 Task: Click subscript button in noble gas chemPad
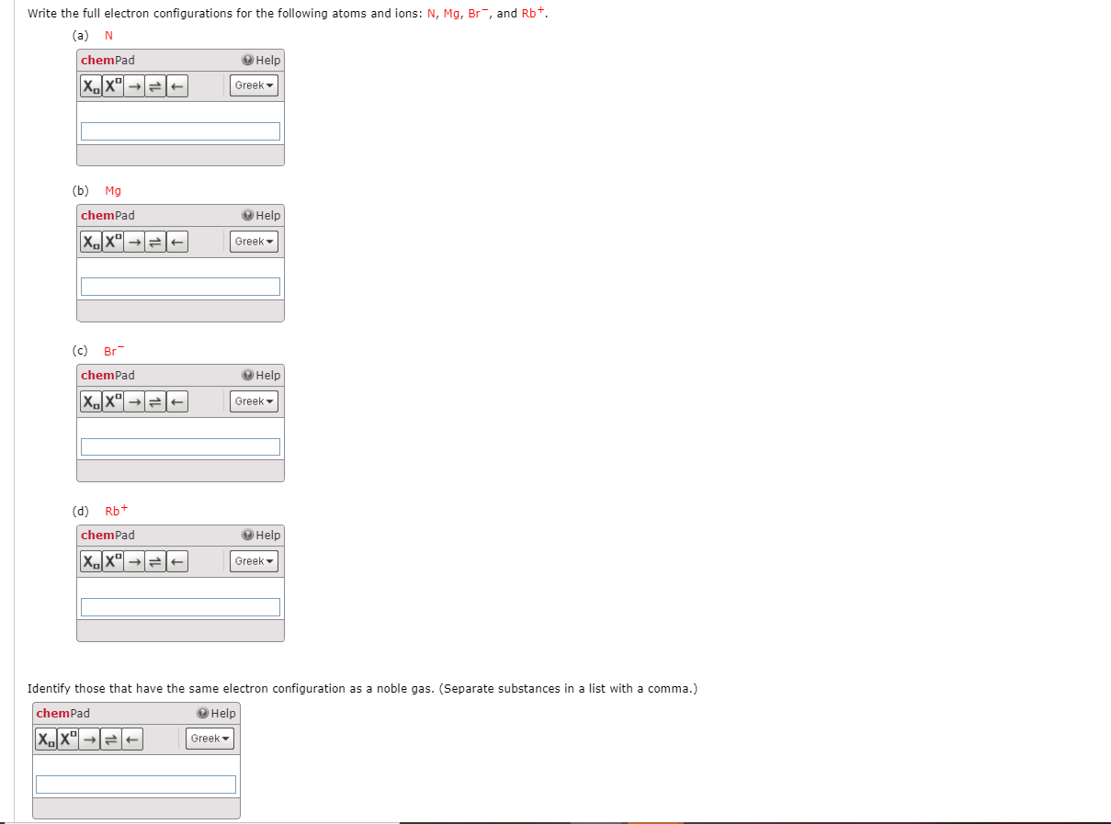coord(46,739)
